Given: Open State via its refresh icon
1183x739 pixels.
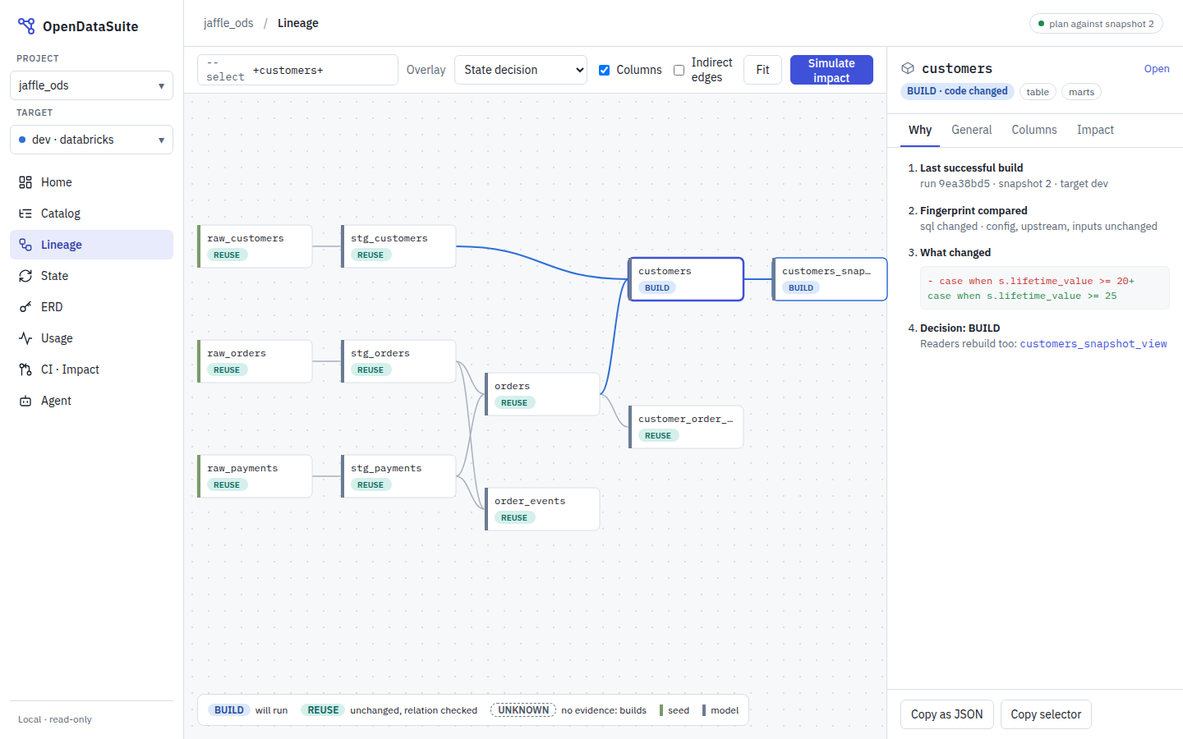Looking at the screenshot, I should (25, 276).
